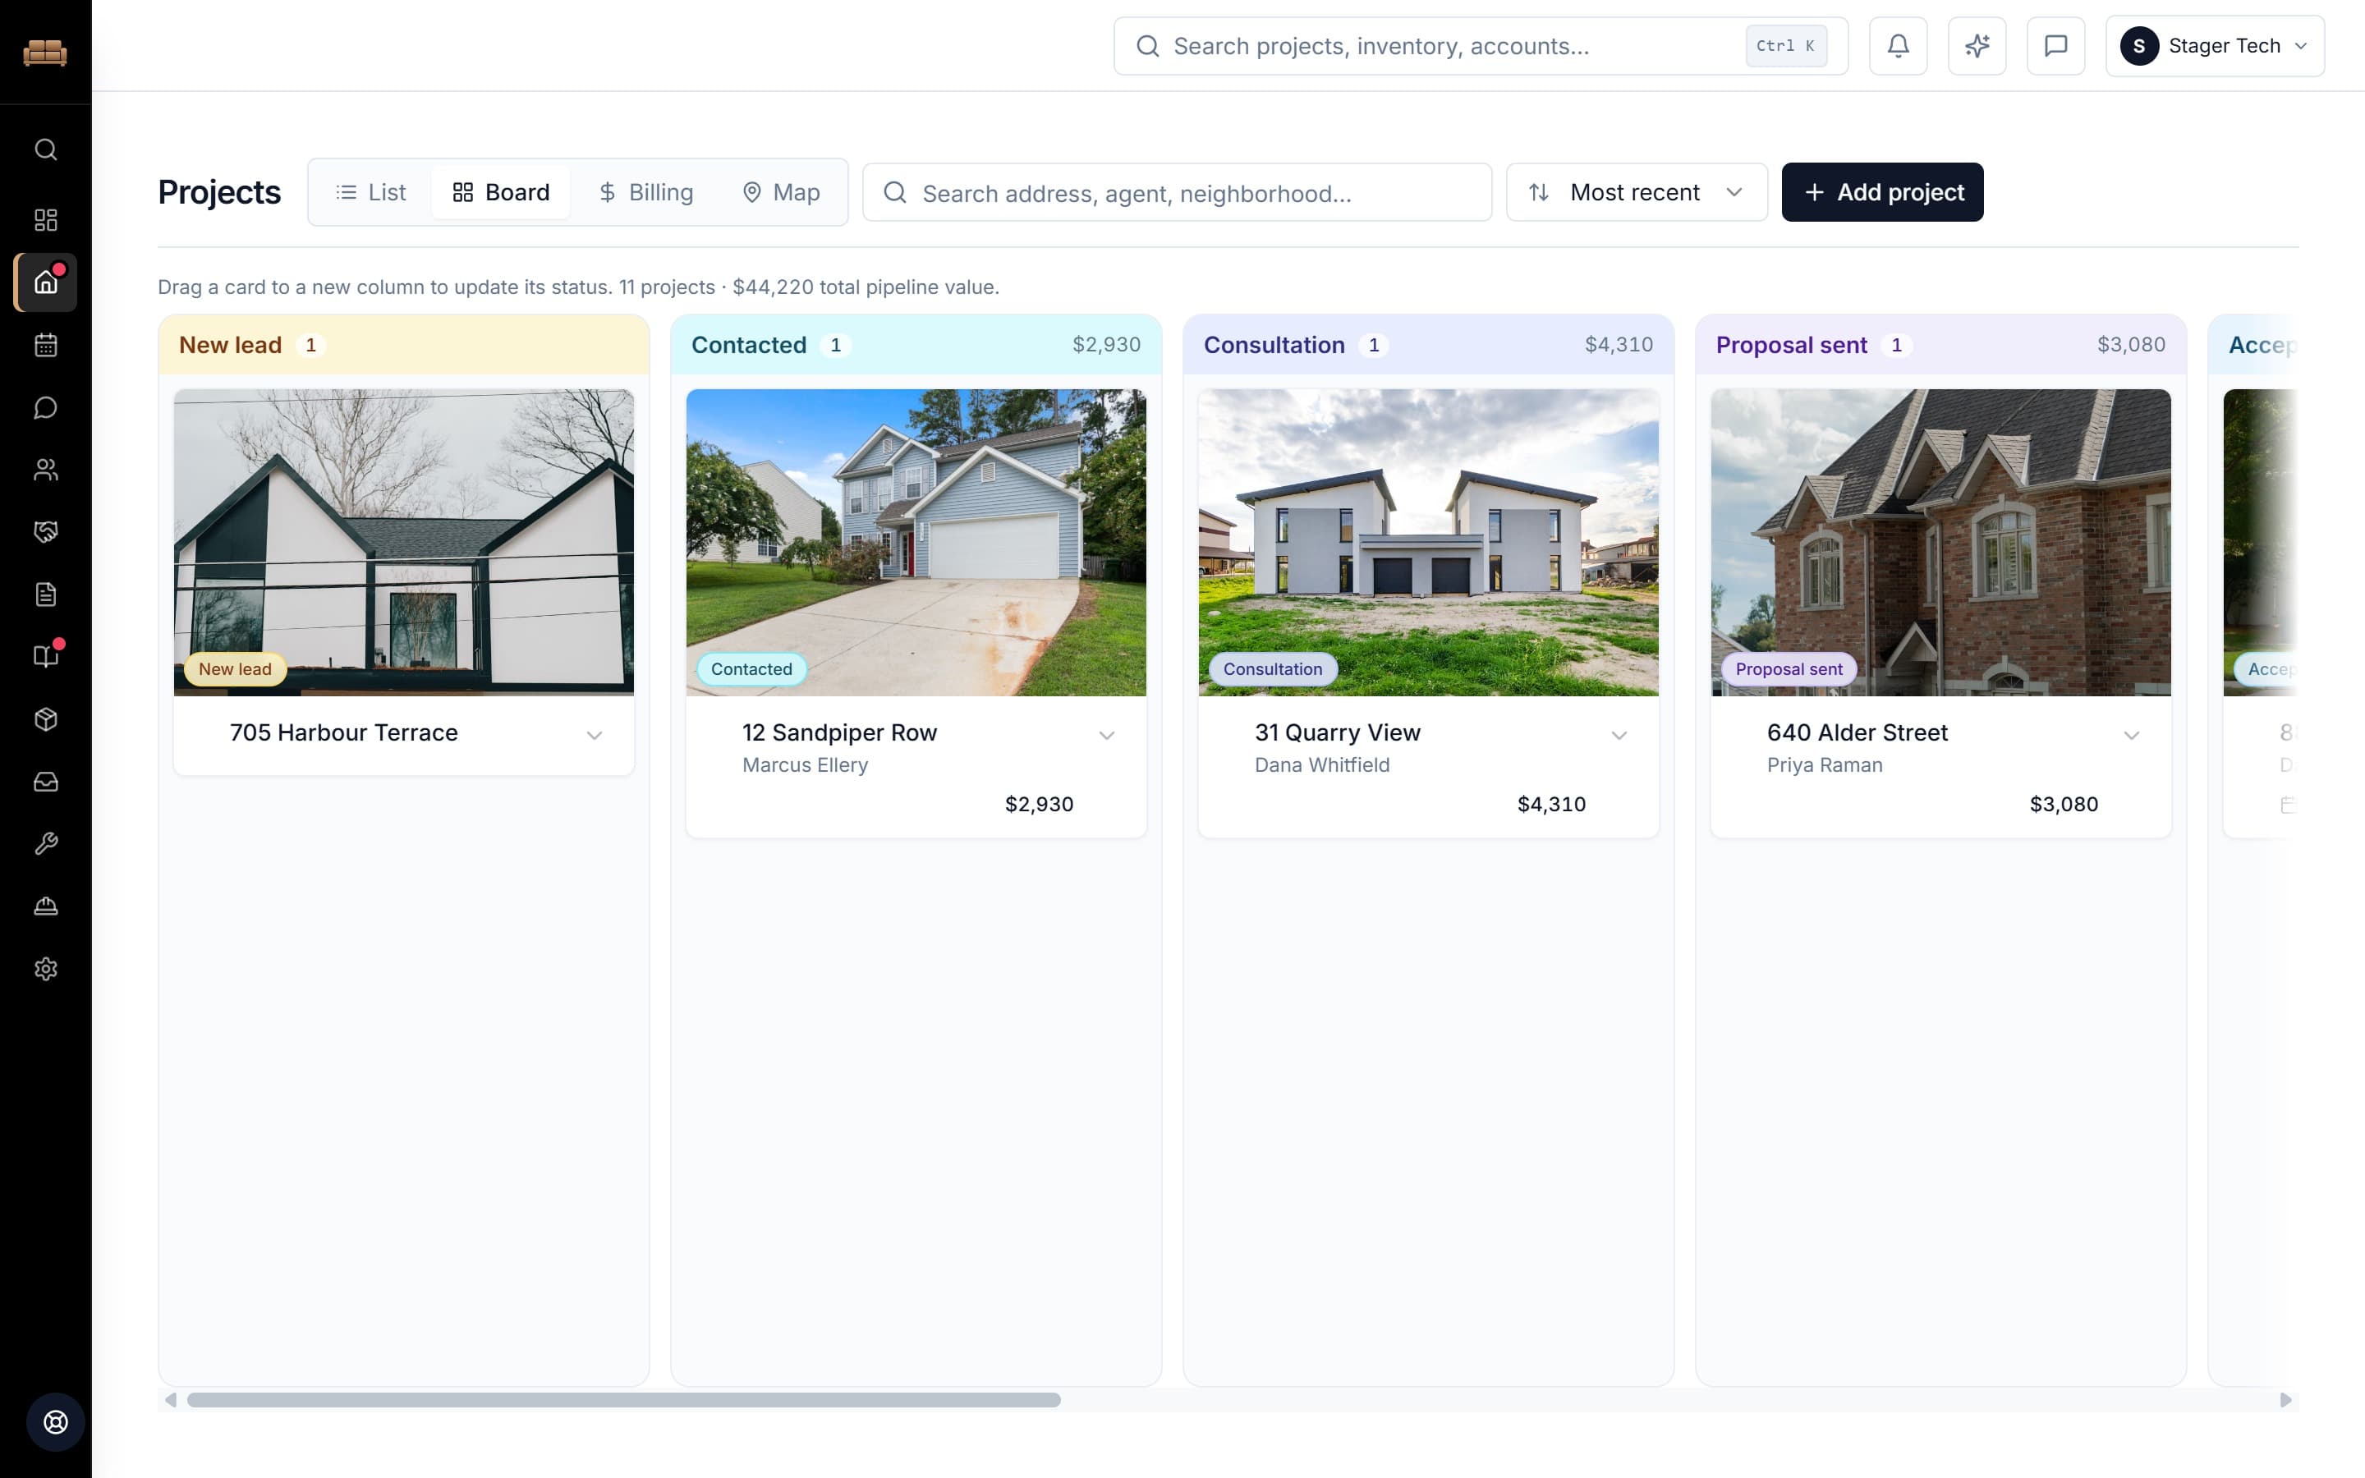Click the horizontal board scrollbar thumb

[623, 1400]
